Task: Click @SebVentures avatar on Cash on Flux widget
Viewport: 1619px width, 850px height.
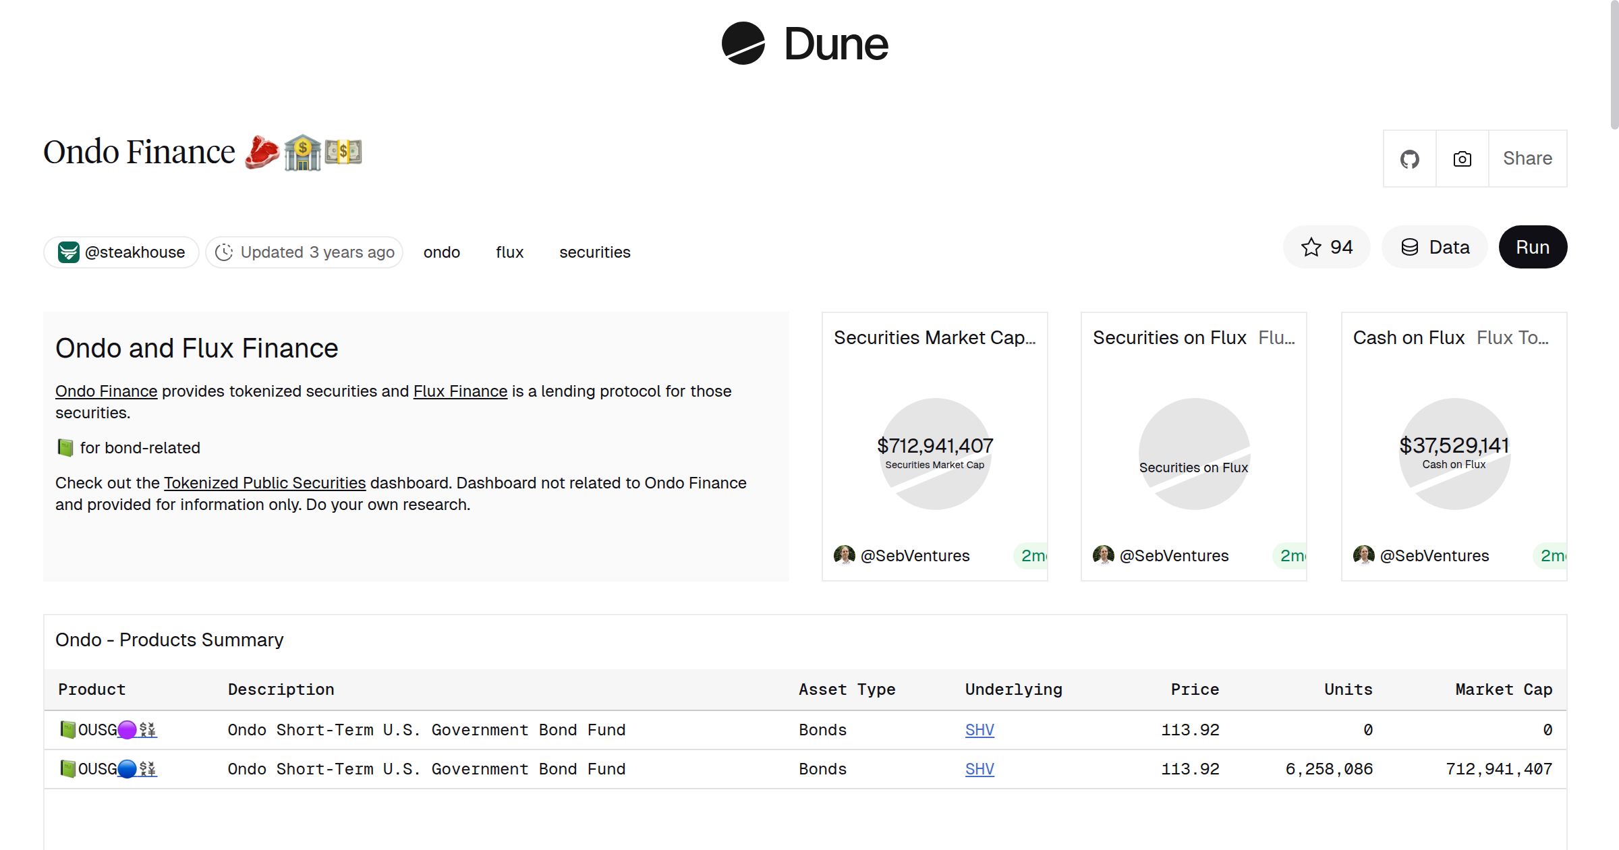Action: tap(1364, 555)
